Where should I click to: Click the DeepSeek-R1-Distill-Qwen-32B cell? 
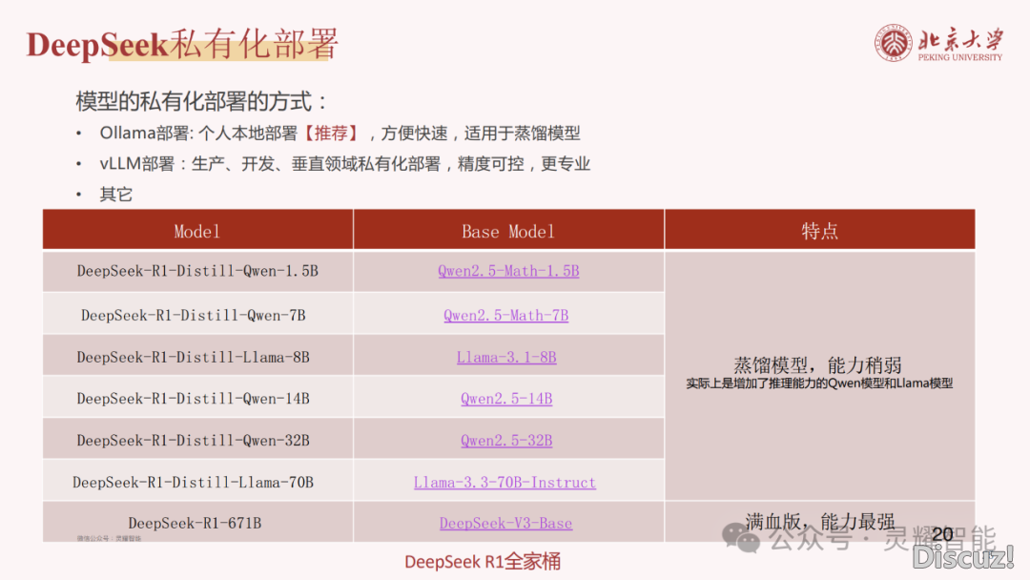(197, 440)
